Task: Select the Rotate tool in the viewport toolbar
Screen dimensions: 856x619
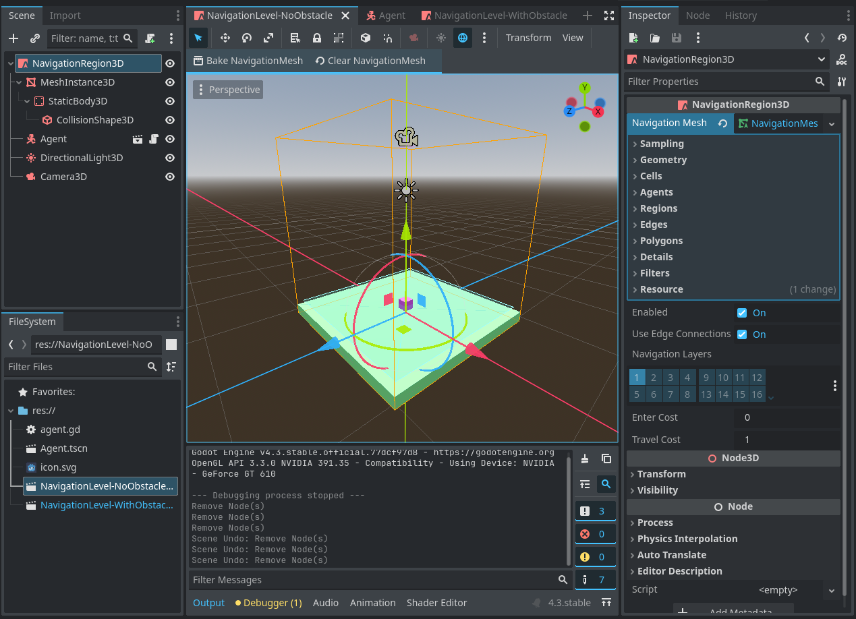Action: tap(247, 38)
